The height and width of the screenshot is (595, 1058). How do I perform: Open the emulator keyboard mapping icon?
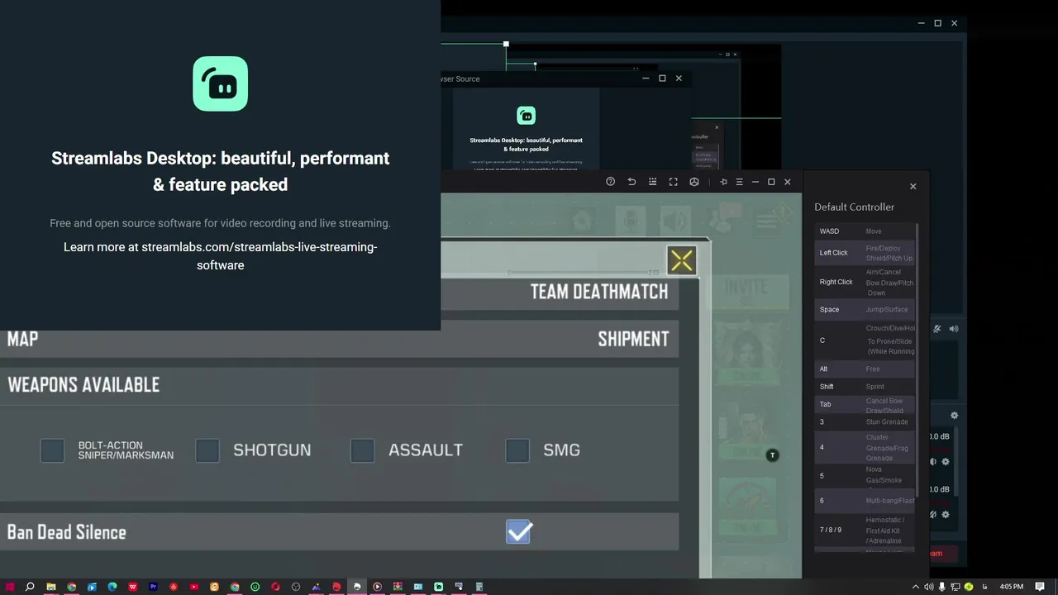(x=652, y=182)
